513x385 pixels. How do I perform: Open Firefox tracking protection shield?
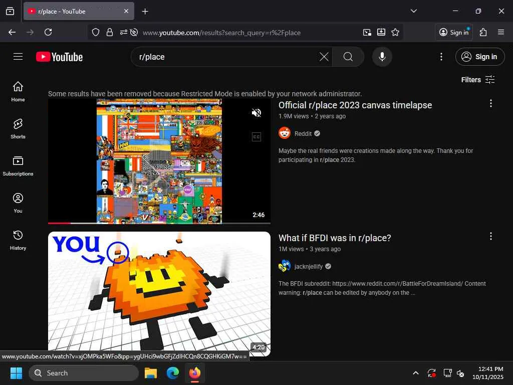tap(96, 32)
